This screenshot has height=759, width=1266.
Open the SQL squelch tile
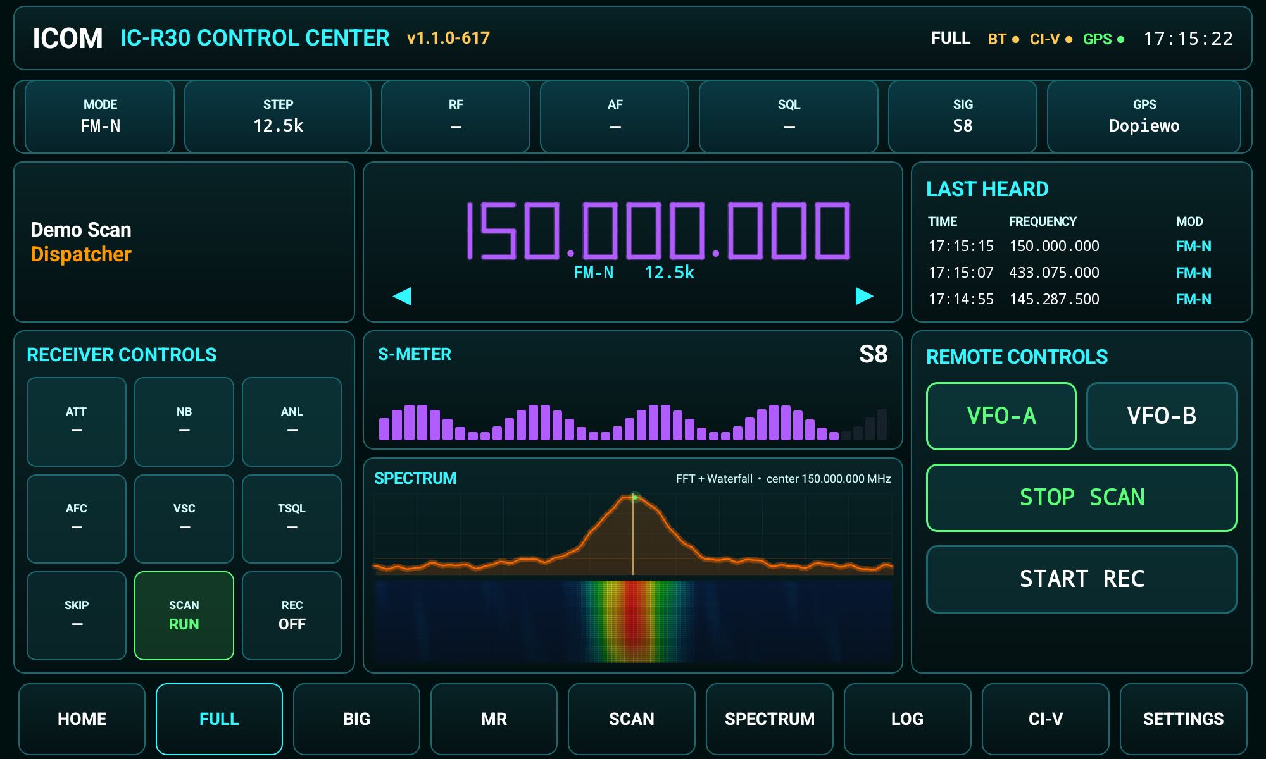(x=789, y=116)
